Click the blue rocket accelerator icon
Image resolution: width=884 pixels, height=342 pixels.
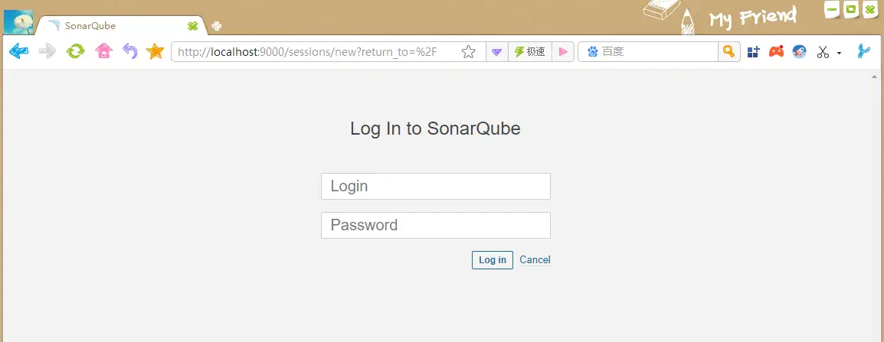point(800,52)
